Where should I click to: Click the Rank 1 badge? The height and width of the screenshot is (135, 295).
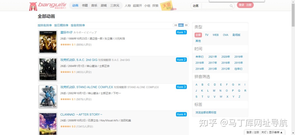pyautogui.click(x=181, y=32)
